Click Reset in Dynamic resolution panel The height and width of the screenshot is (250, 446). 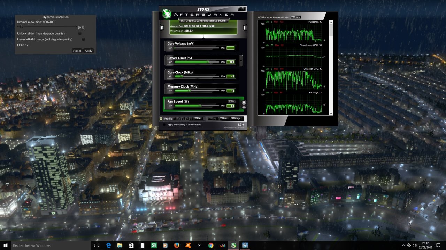[x=77, y=51]
